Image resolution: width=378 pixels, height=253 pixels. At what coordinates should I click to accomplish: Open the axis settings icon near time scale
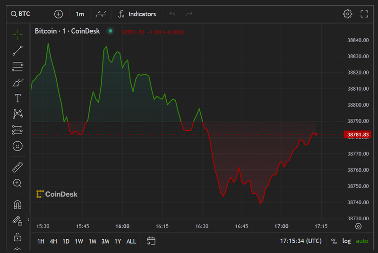358,226
